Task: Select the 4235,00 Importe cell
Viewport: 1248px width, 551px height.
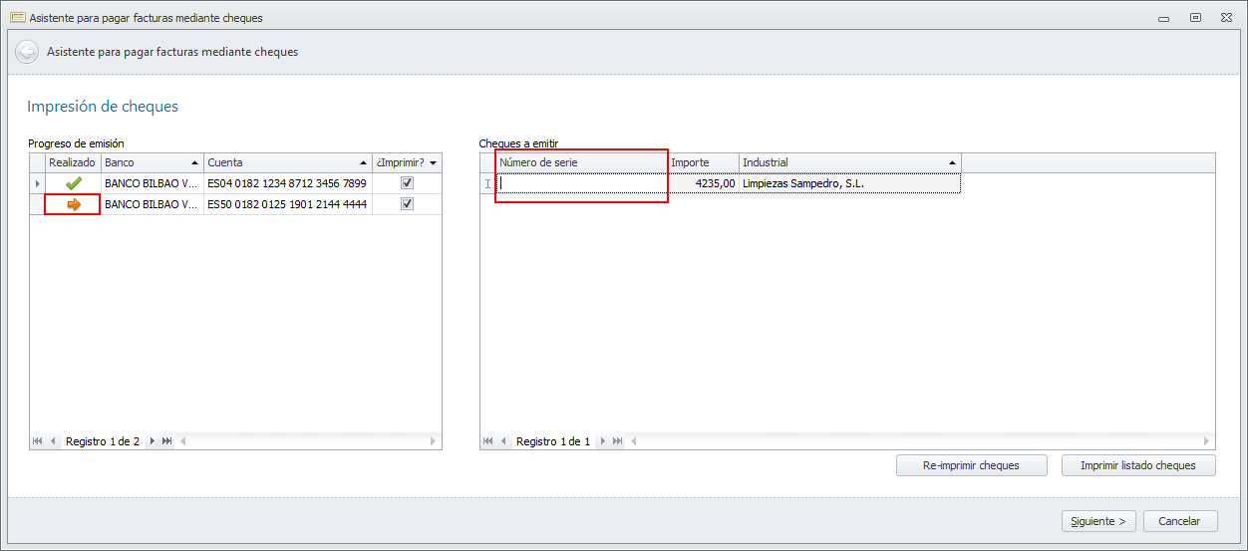Action: click(x=703, y=183)
